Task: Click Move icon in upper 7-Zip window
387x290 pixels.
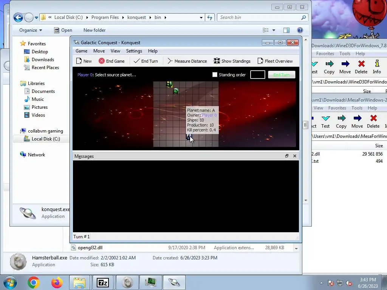Action: (x=345, y=64)
